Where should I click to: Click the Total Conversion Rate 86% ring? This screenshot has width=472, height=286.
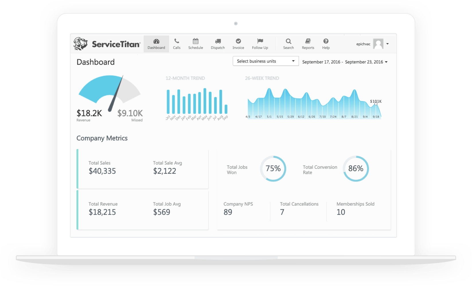(356, 169)
